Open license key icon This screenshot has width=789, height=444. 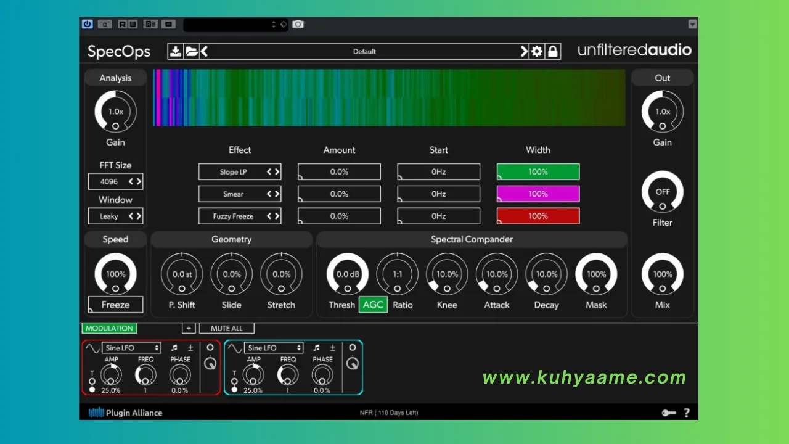(669, 413)
